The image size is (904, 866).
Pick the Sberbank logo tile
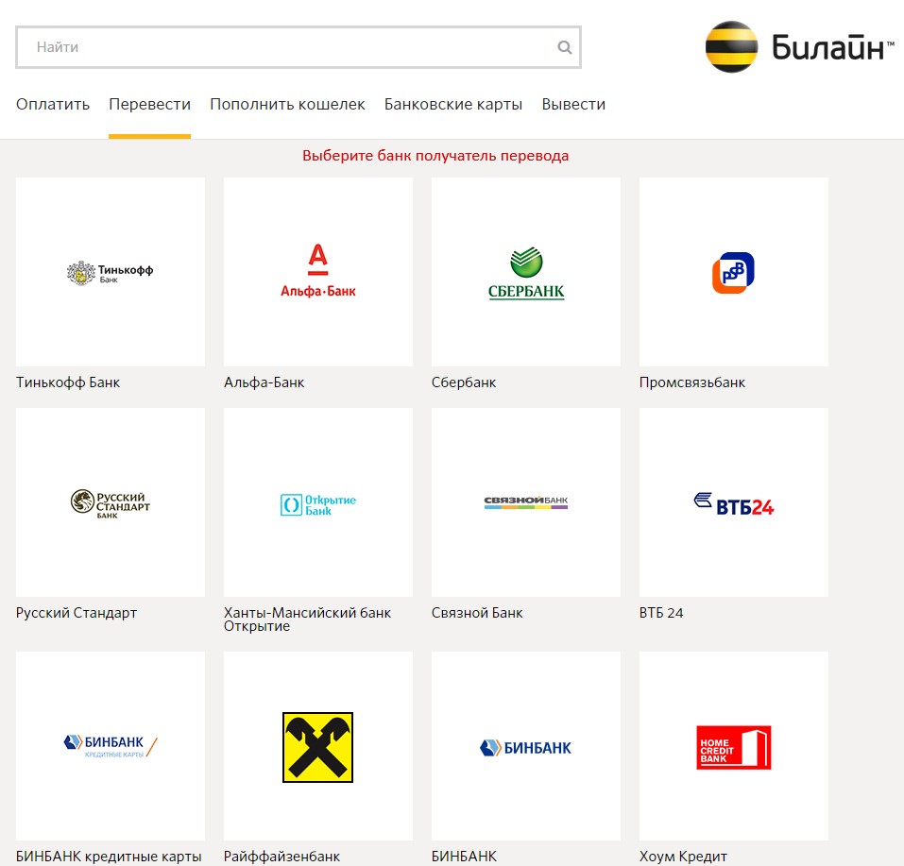[526, 272]
